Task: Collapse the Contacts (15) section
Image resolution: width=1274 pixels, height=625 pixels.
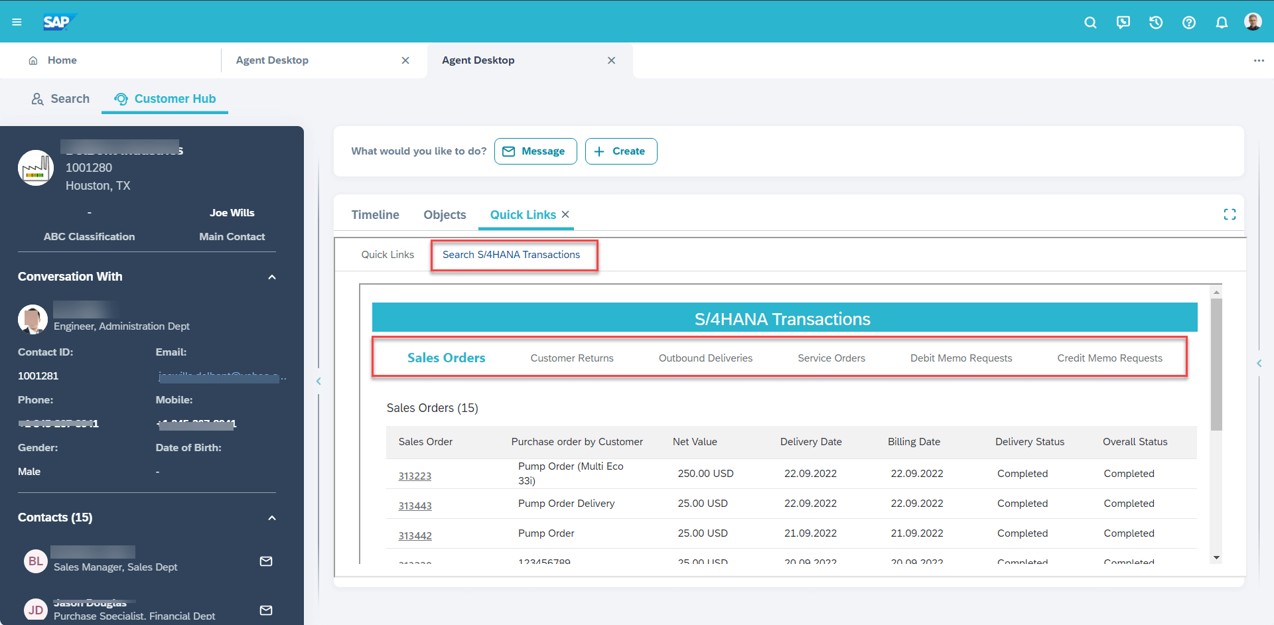Action: (x=272, y=518)
